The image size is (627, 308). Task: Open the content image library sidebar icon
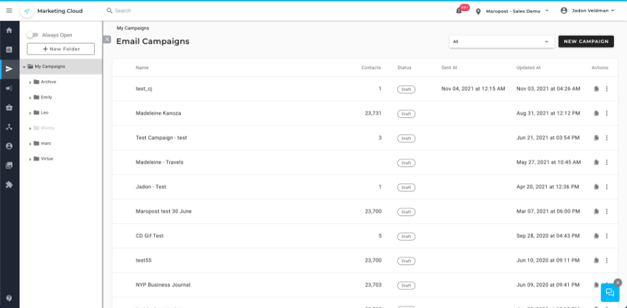click(9, 165)
